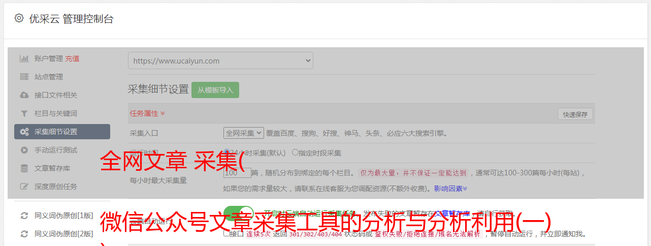Click the server icon for 站点管理
This screenshot has height=246, width=651.
click(24, 77)
